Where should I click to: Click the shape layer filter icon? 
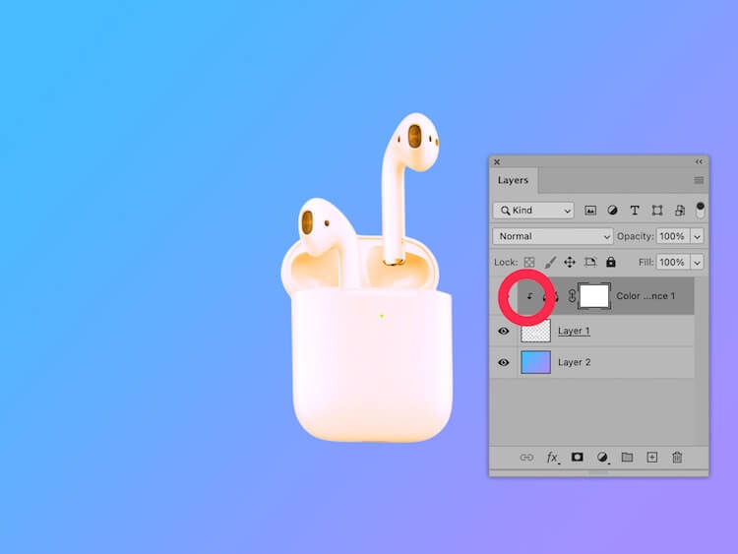pyautogui.click(x=656, y=211)
